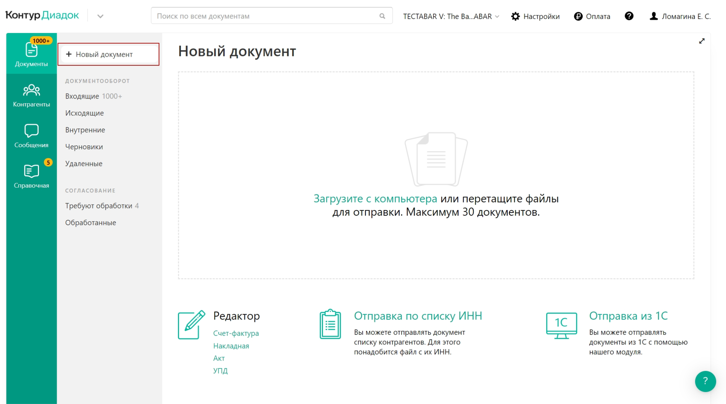Image resolution: width=726 pixels, height=404 pixels.
Task: Open the Контрагенты sidebar section
Action: pyautogui.click(x=31, y=95)
